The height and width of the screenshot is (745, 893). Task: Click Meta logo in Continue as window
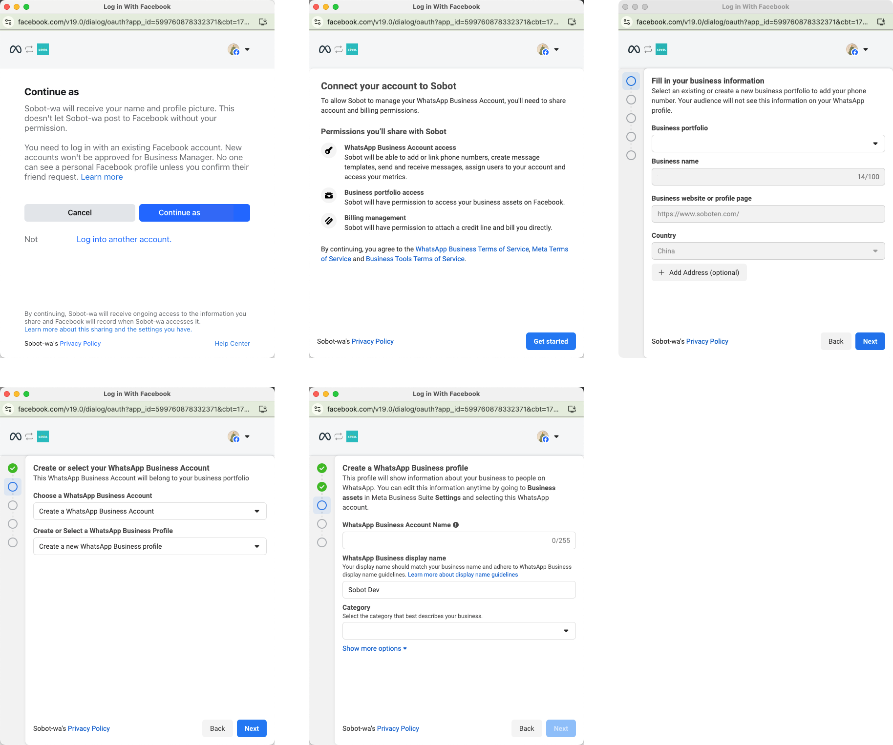pyautogui.click(x=16, y=49)
